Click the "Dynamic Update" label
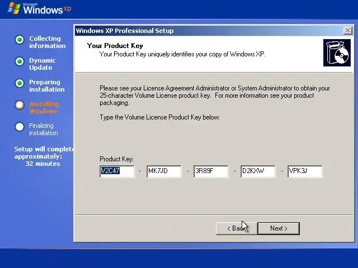 43,64
